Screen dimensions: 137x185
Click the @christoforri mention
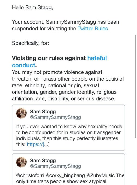[x=30, y=175]
